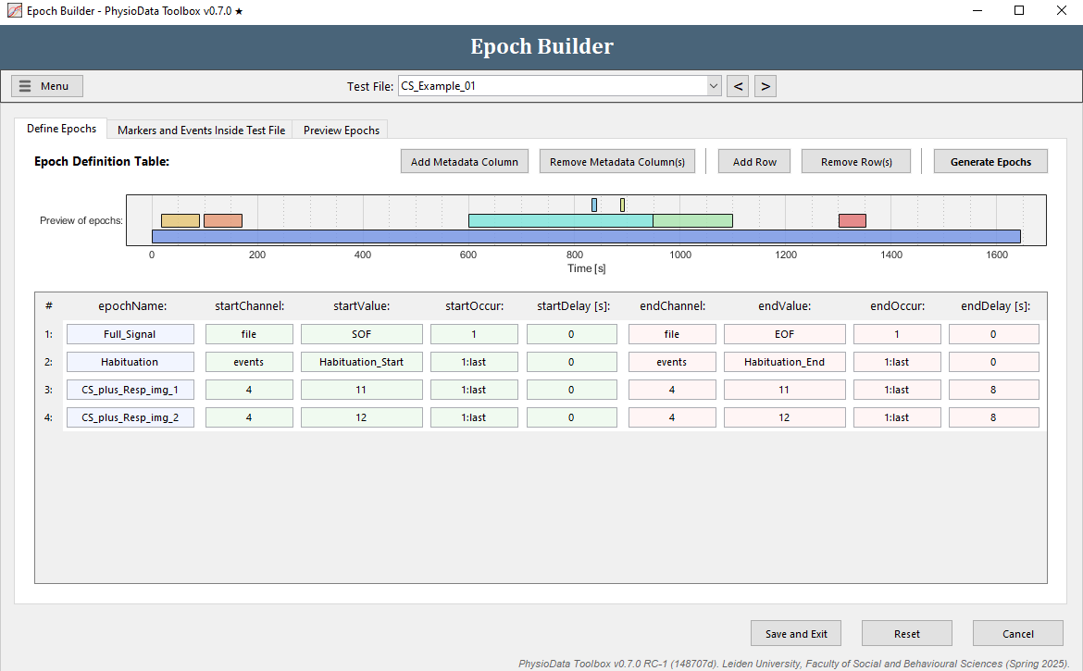Advance to the next test file with the right arrow
The width and height of the screenshot is (1083, 671).
pyautogui.click(x=766, y=85)
